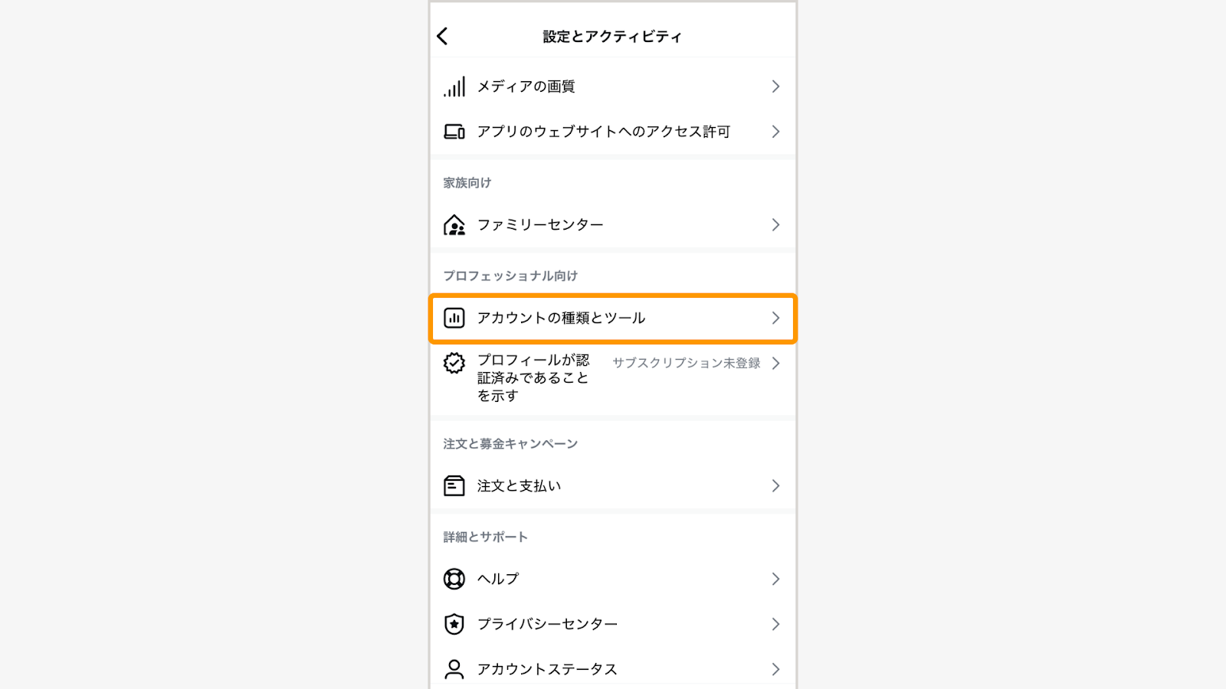Click the プライバシーセンター shield icon
Image resolution: width=1226 pixels, height=689 pixels.
tap(454, 624)
